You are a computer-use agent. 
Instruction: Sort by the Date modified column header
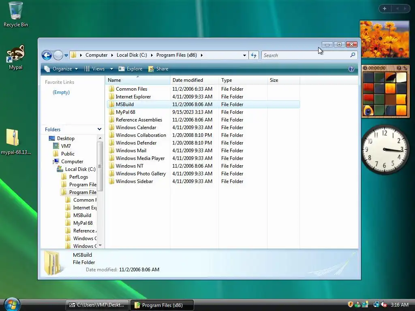pyautogui.click(x=194, y=80)
